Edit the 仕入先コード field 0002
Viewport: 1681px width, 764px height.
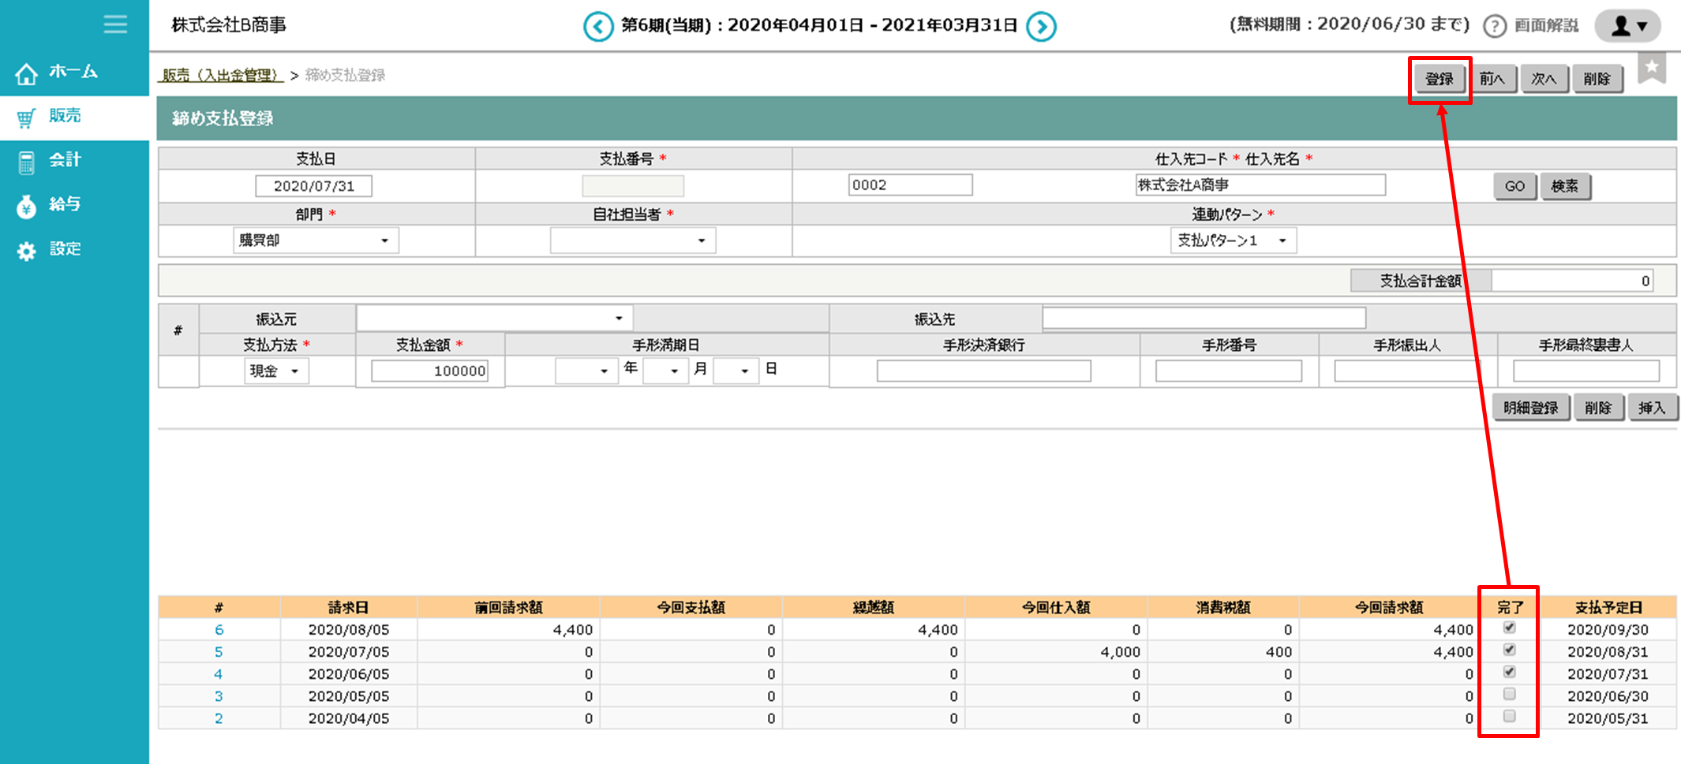910,185
